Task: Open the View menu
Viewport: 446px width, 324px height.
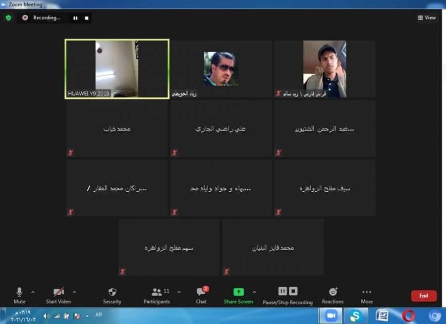Action: (x=427, y=17)
